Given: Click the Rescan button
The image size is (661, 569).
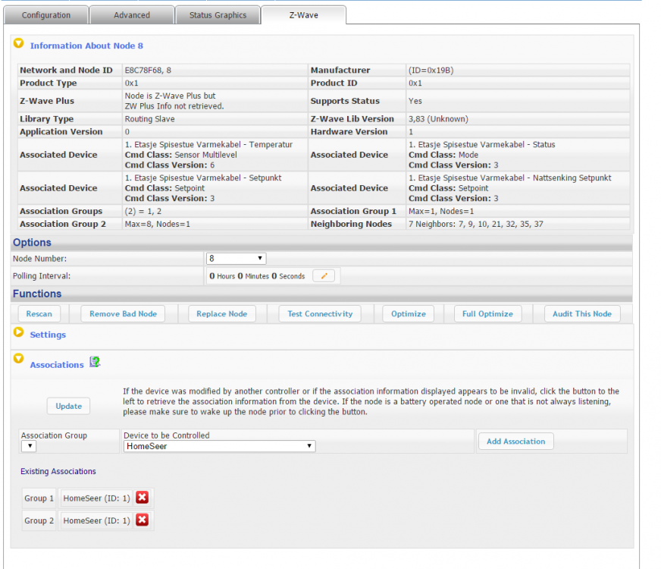Looking at the screenshot, I should click(x=39, y=314).
